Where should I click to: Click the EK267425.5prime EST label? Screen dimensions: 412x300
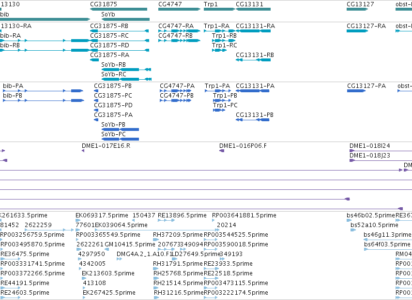(x=109, y=293)
